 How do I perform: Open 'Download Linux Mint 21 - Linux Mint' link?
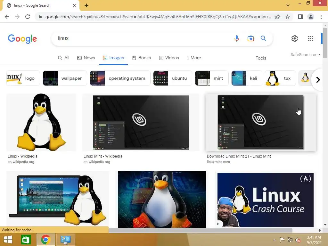point(239,156)
